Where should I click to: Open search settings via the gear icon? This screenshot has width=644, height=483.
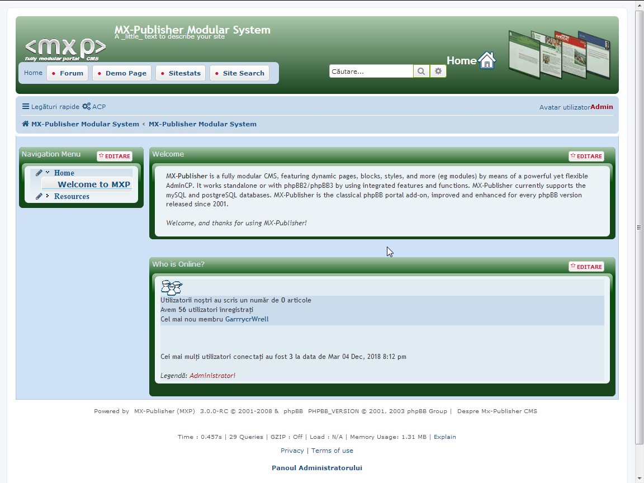click(438, 71)
